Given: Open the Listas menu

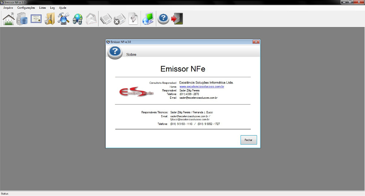Looking at the screenshot, I should [x=42, y=8].
